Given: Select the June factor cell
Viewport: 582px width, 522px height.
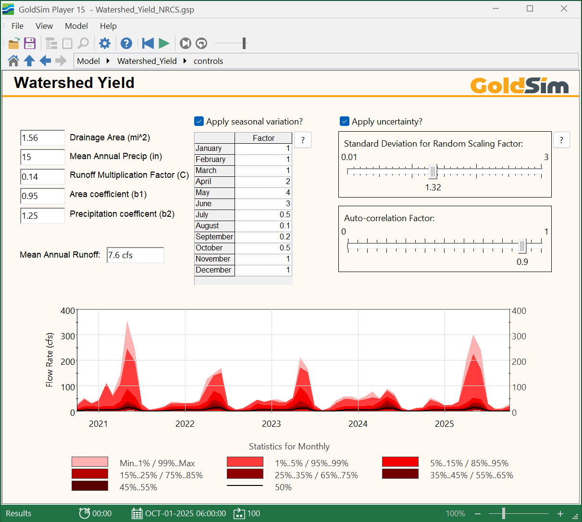Looking at the screenshot, I should [x=263, y=204].
